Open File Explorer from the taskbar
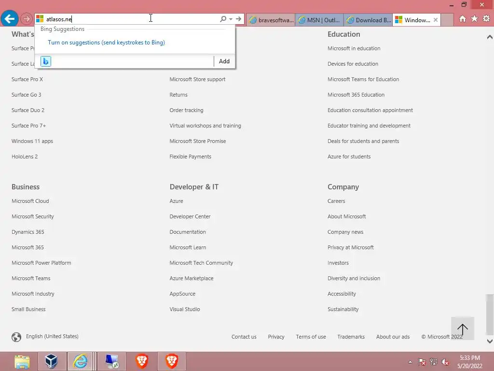Viewport: 494px width, 371px height. point(22,361)
